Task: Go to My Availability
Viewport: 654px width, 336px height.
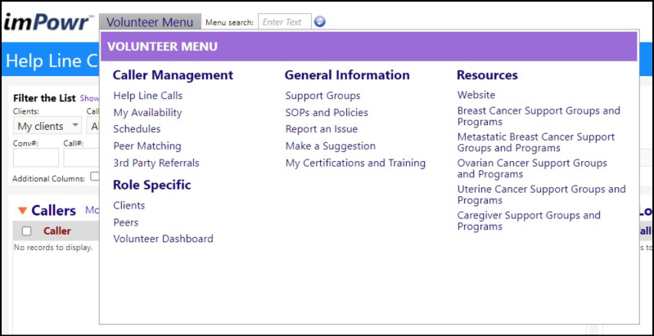Action: click(147, 113)
